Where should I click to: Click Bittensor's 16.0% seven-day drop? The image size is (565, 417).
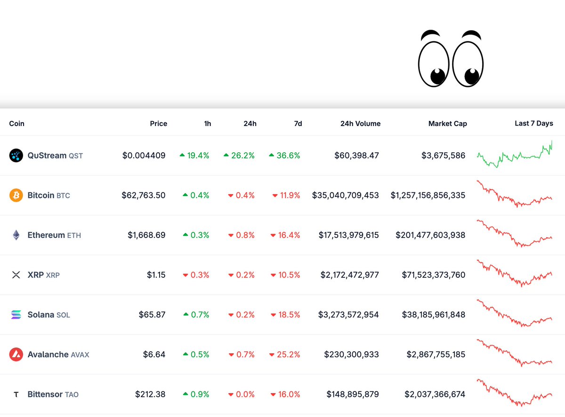click(x=285, y=394)
